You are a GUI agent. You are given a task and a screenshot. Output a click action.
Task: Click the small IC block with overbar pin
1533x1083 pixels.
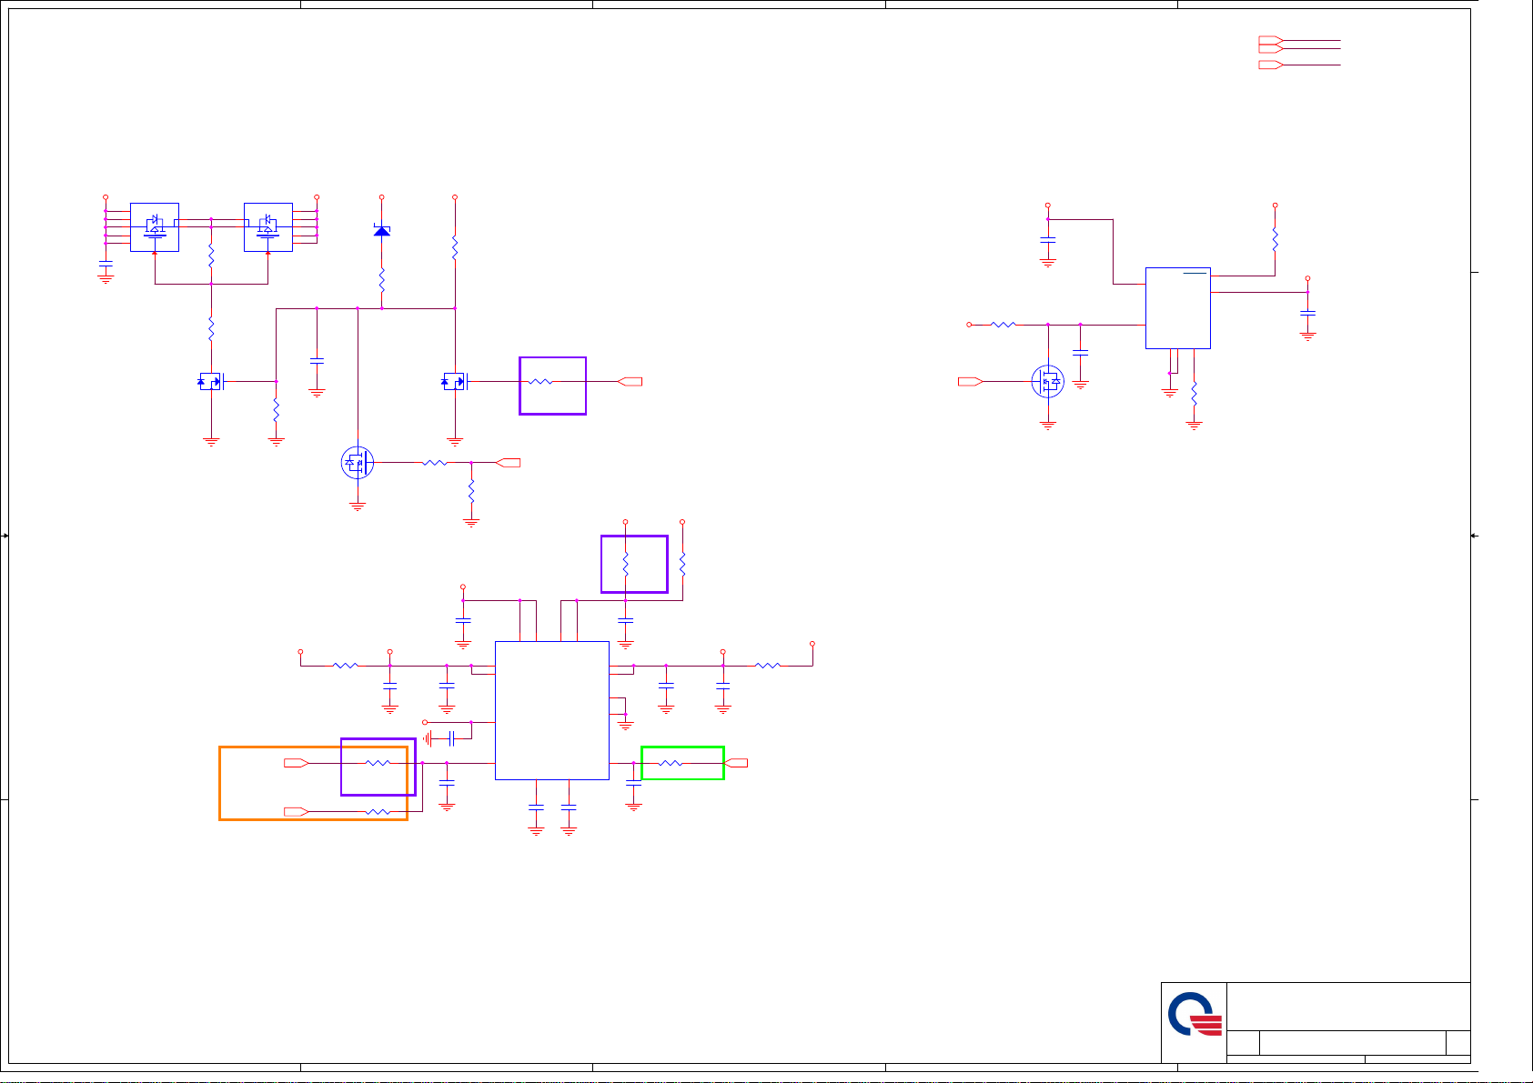coord(1178,308)
